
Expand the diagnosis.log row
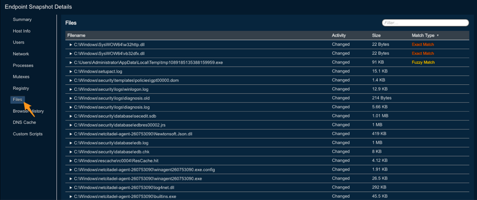pyautogui.click(x=71, y=108)
